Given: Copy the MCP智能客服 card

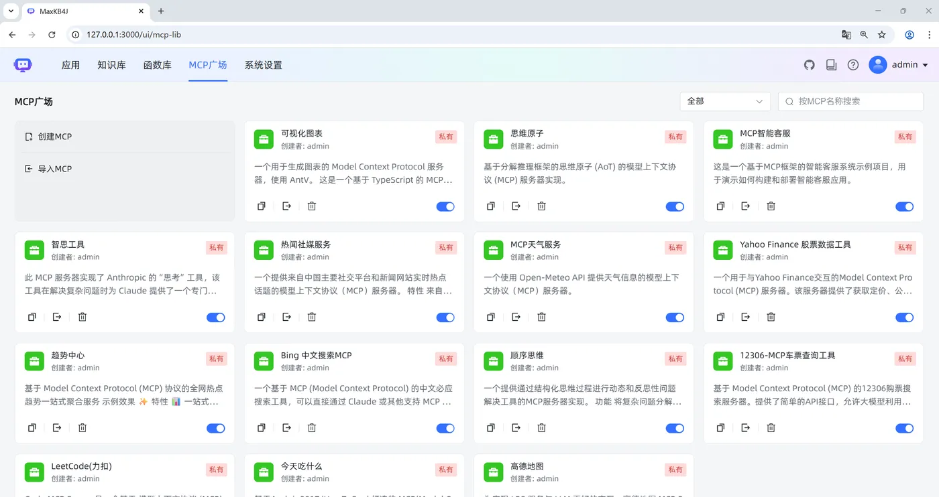Looking at the screenshot, I should click(x=720, y=206).
